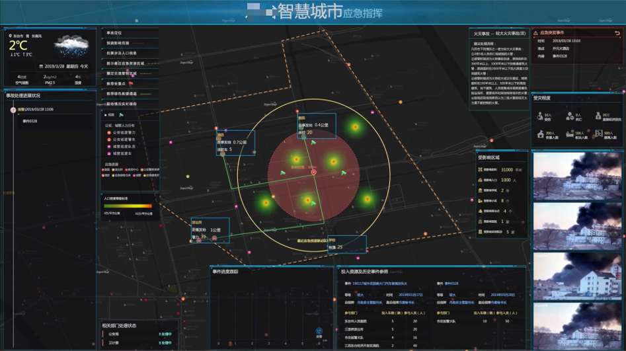Toggle the 推荐安置点 layer option
The height and width of the screenshot is (351, 626).
point(119,84)
